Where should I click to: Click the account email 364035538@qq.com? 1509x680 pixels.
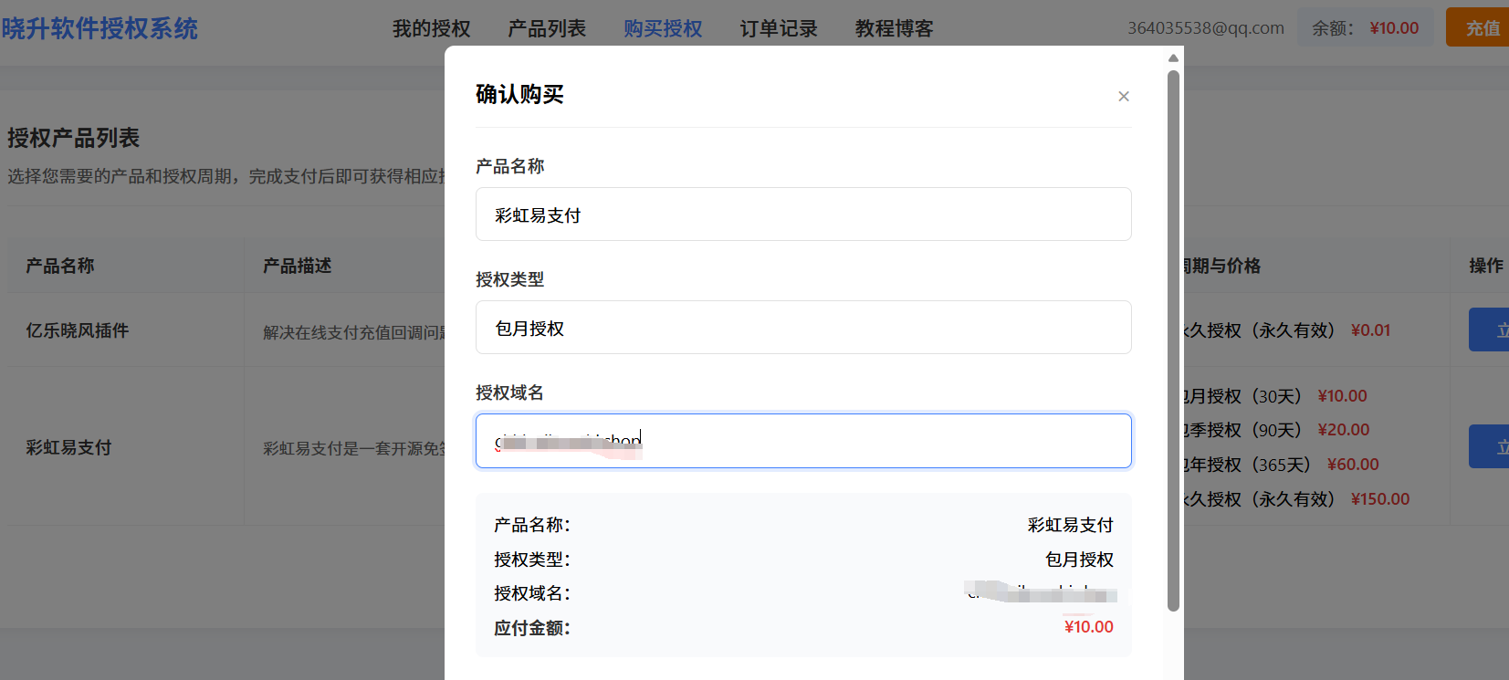click(1205, 28)
